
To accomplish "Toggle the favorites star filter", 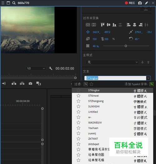I will click(x=91, y=84).
